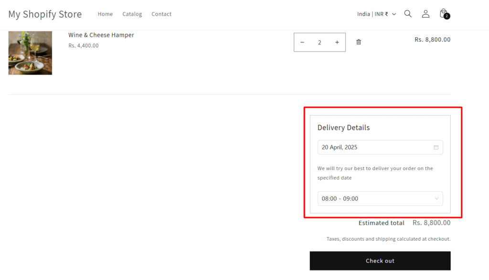489x280 pixels.
Task: Increase quantity with the plus button
Action: (x=337, y=43)
